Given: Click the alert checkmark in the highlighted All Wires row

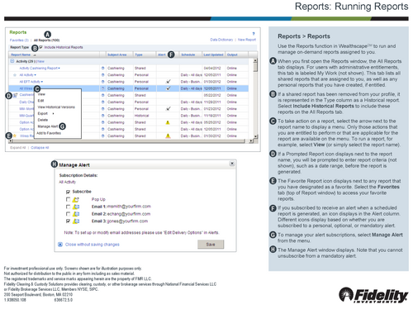Looking at the screenshot, I should pyautogui.click(x=169, y=88).
